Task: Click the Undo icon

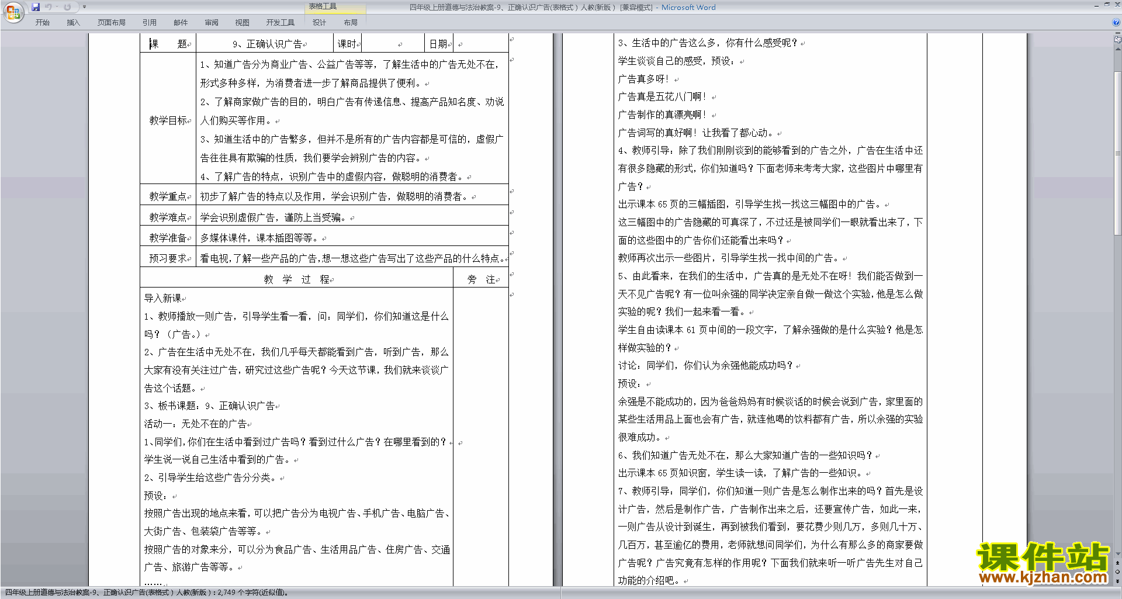Action: coord(48,7)
